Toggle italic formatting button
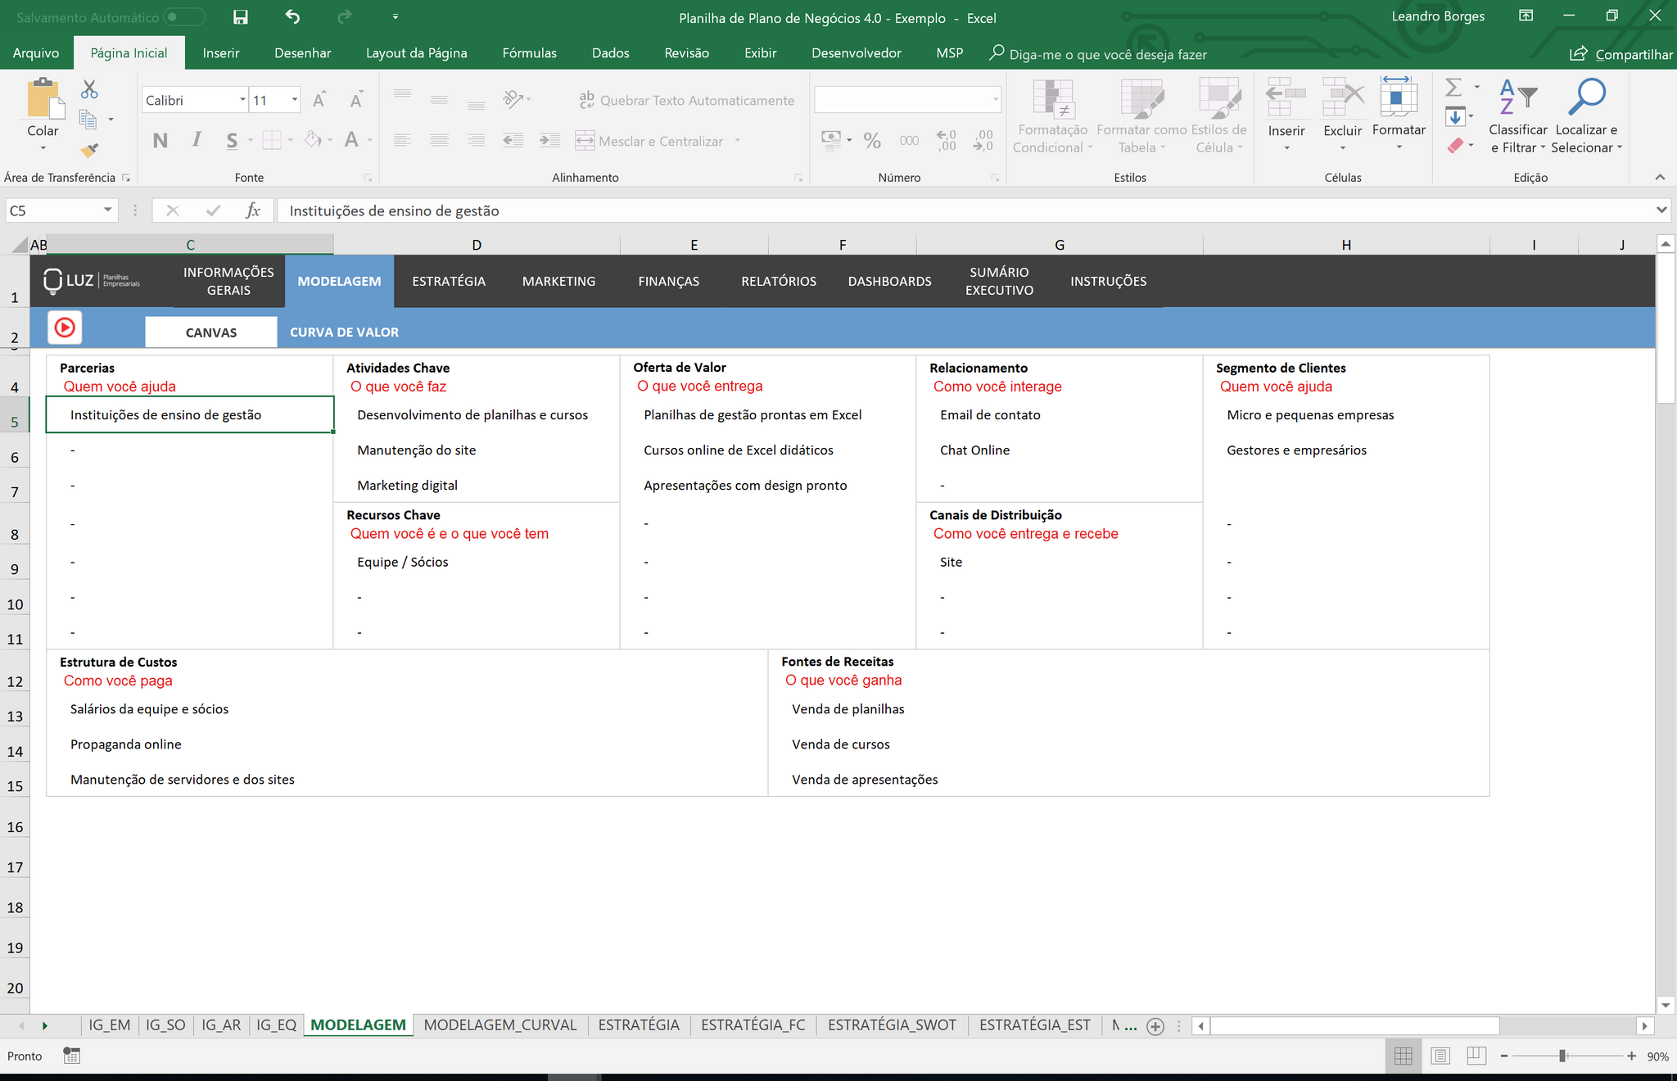Screen dimensions: 1677x1081 click(197, 140)
